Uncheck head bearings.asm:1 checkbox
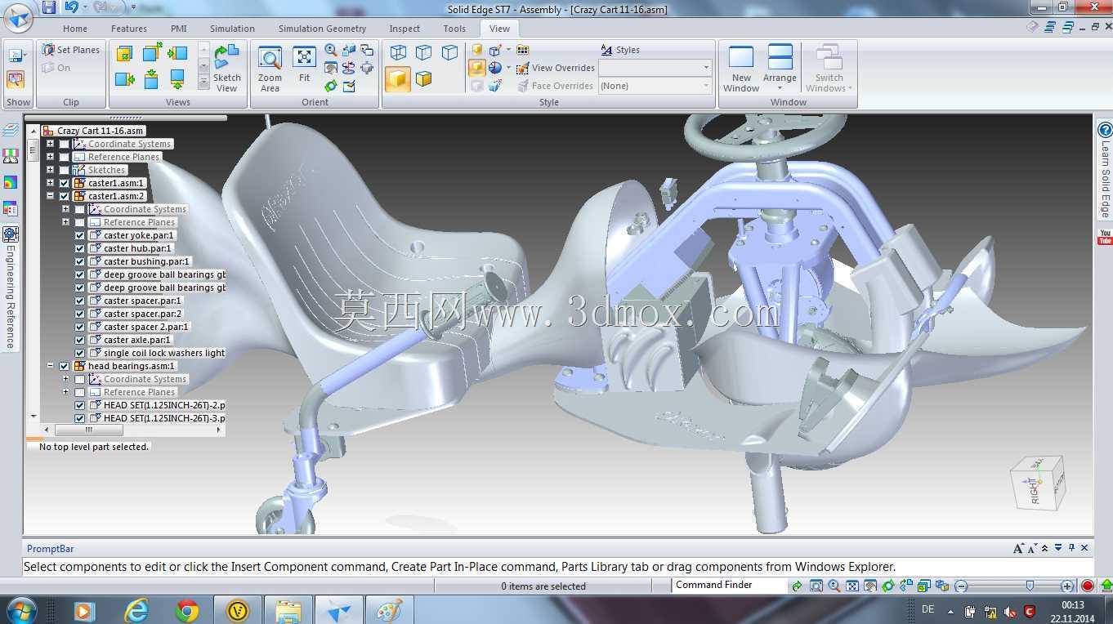This screenshot has height=624, width=1113. coord(65,366)
